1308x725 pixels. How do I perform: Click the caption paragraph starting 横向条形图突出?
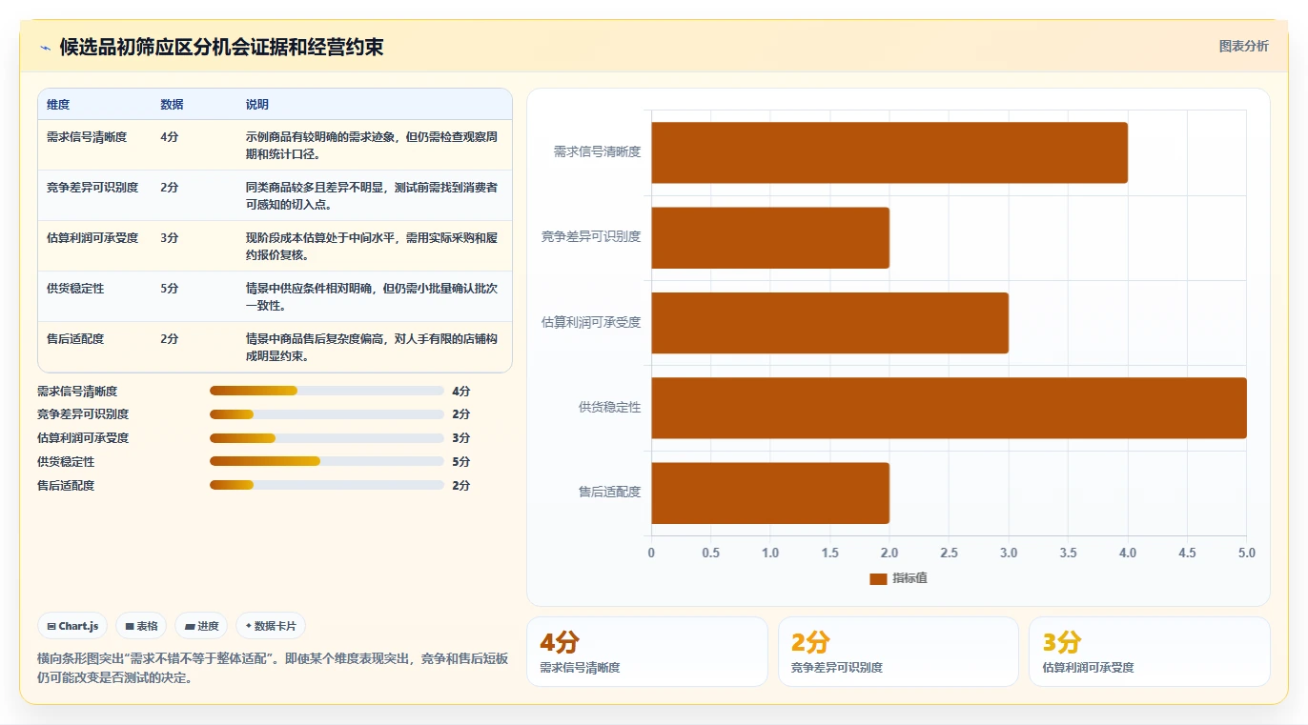[273, 669]
